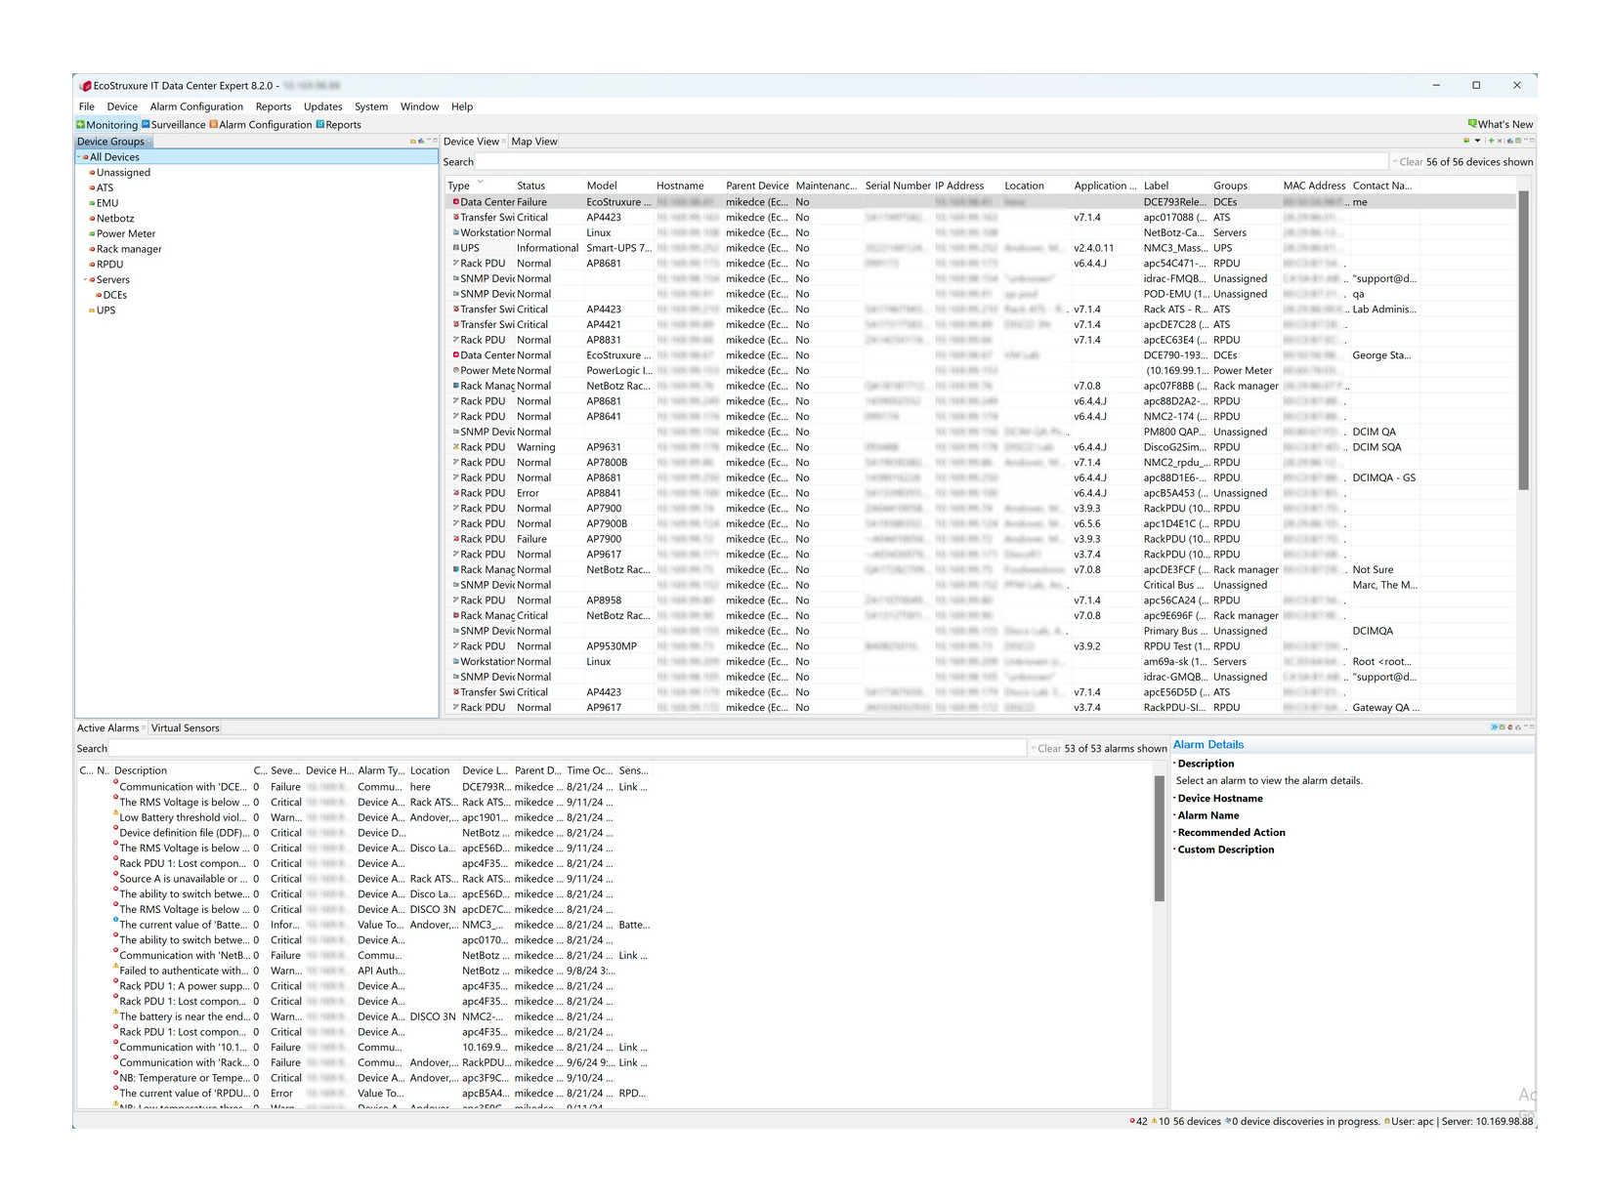The image size is (1609, 1201).
Task: Open the Monitoring perspective
Action: (x=107, y=124)
